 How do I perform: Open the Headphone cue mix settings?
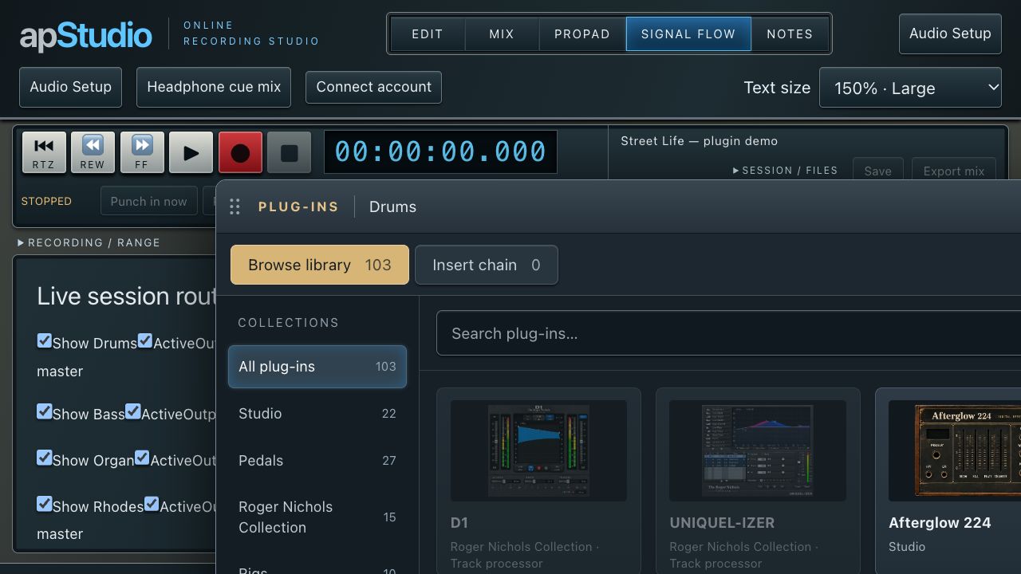click(214, 87)
